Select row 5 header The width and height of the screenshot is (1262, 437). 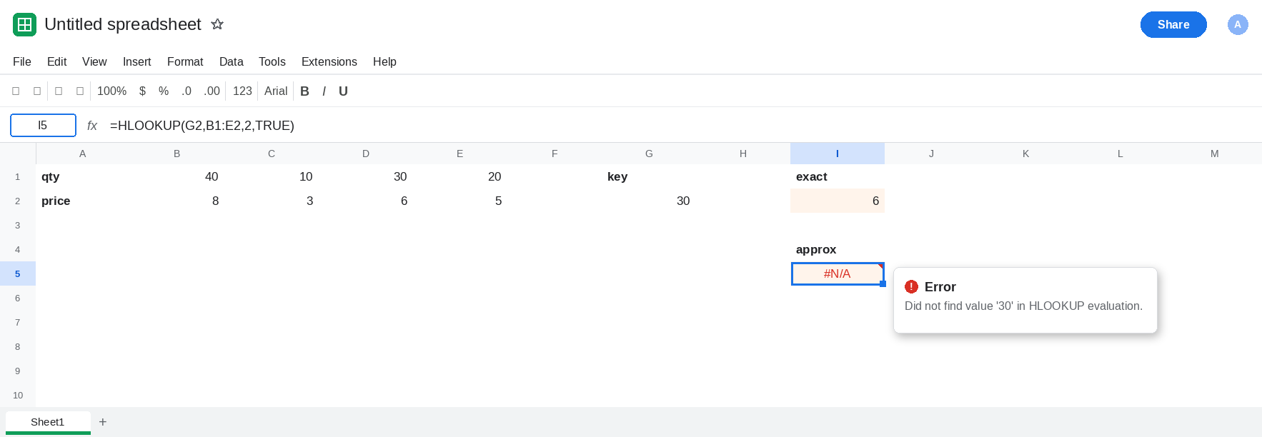[18, 273]
